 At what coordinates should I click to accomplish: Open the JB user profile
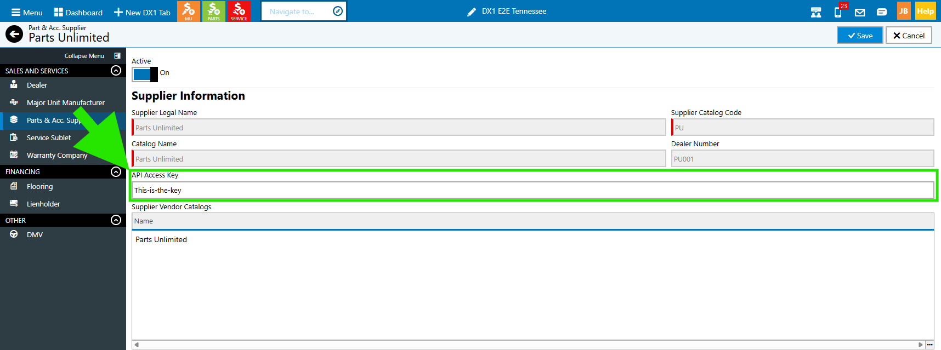[903, 11]
